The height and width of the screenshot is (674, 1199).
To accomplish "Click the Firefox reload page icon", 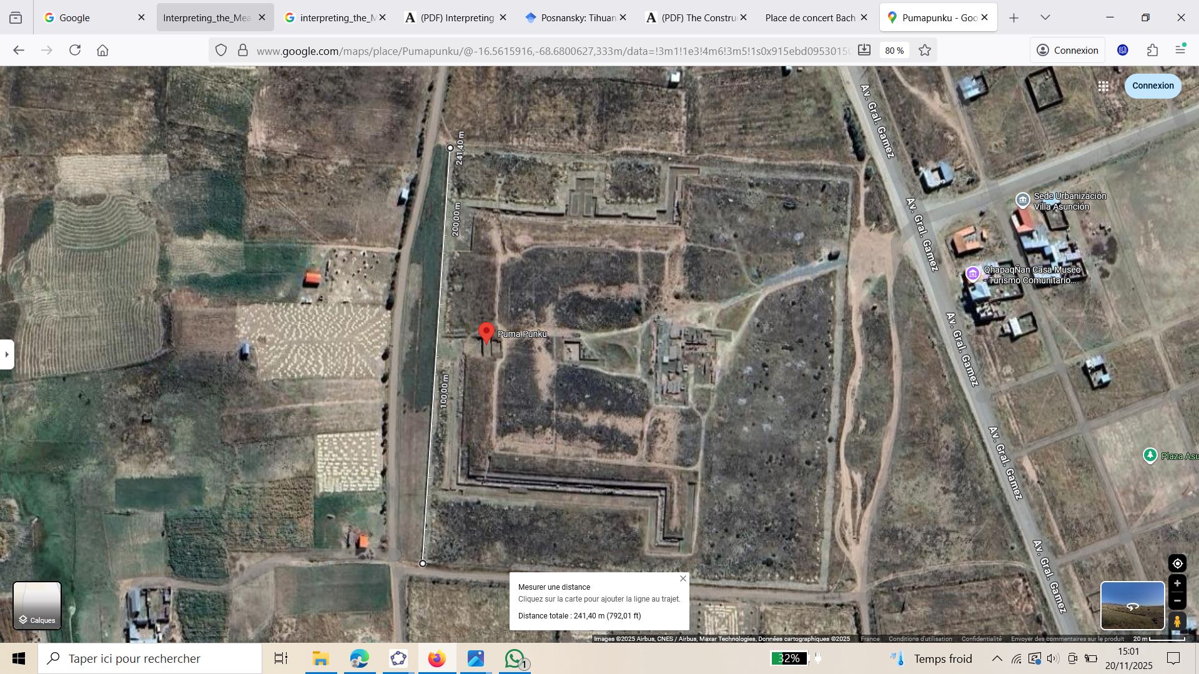I will tap(75, 51).
